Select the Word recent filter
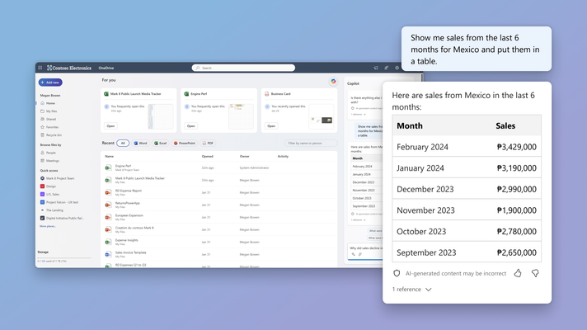This screenshot has height=330, width=587. point(141,143)
